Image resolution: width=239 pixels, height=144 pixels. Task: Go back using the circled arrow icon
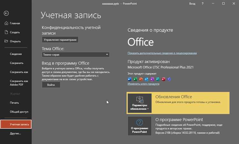click(6, 13)
